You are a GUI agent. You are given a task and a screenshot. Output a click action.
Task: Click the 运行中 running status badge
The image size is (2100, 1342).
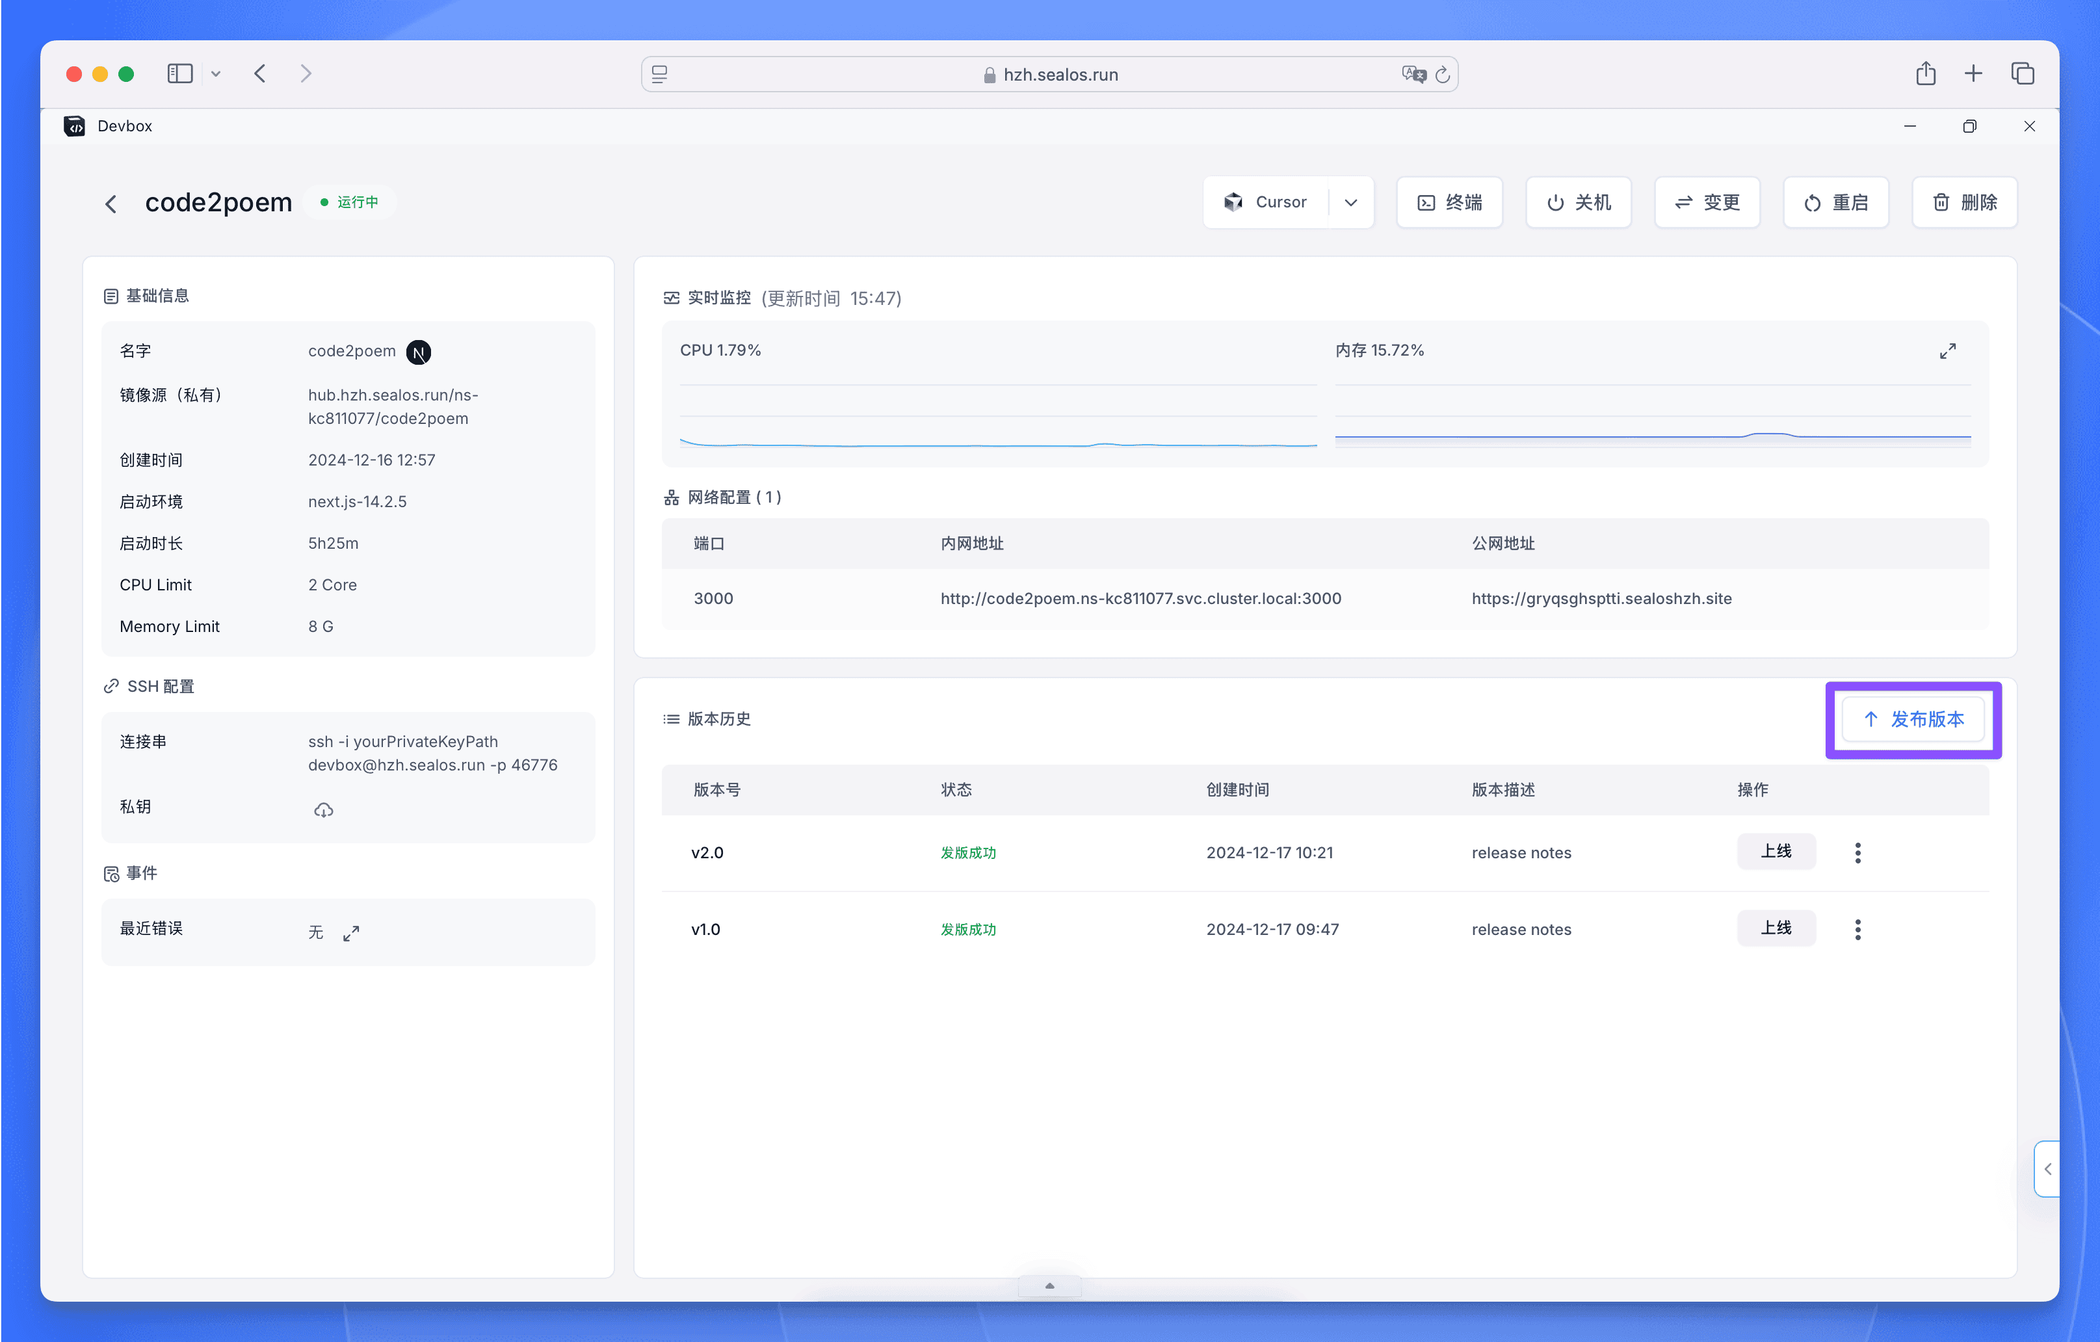(349, 202)
